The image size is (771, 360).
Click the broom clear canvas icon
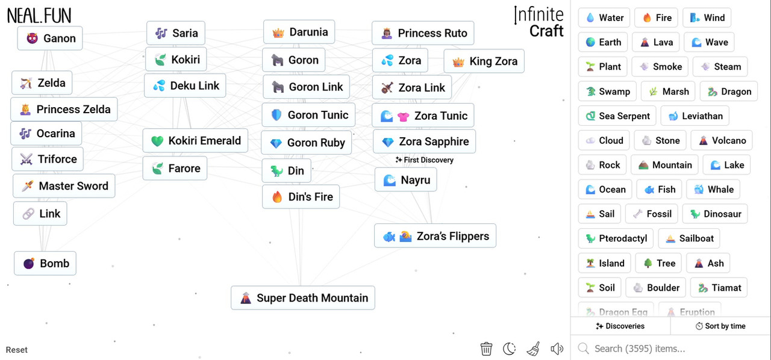click(x=533, y=349)
